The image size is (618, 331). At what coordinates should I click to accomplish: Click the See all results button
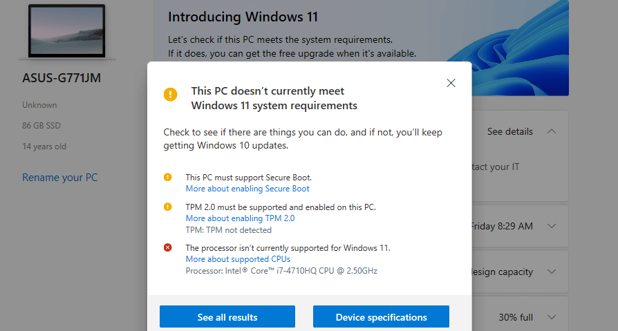[227, 316]
